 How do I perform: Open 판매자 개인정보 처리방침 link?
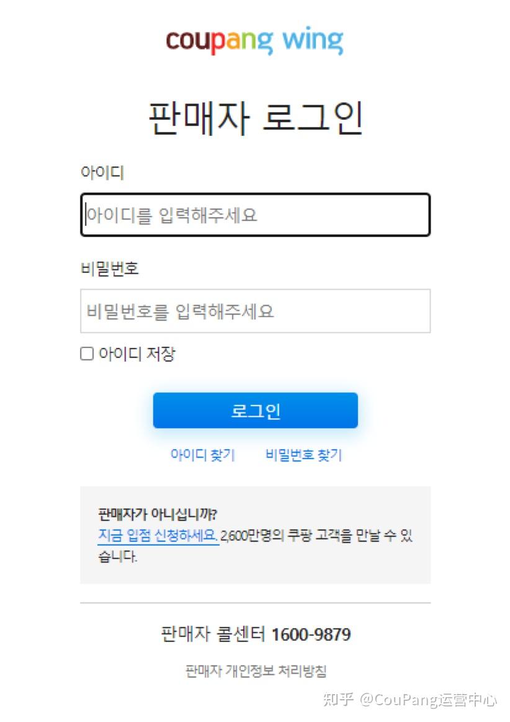tap(256, 671)
